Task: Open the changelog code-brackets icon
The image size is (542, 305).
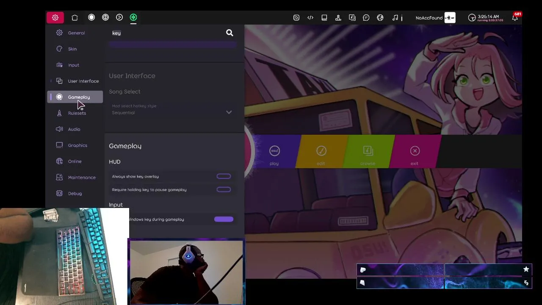Action: 310,18
